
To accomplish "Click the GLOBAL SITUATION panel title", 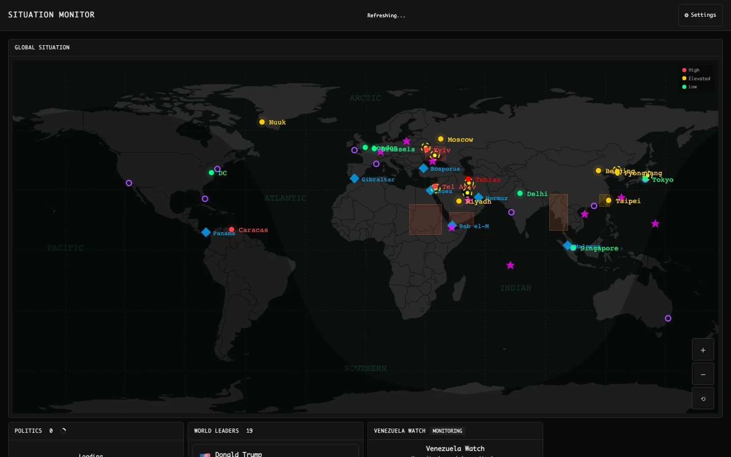I will point(42,47).
